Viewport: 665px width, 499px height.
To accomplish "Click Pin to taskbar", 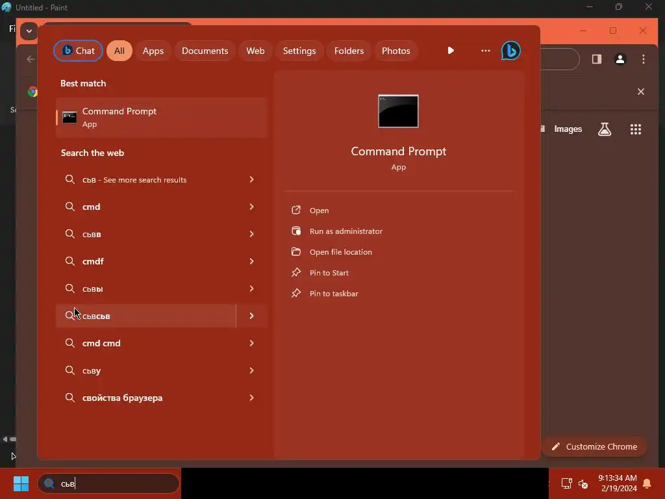I will point(334,294).
